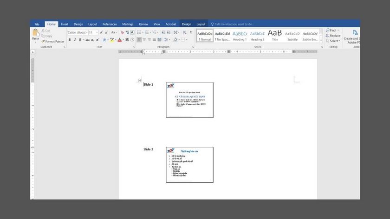390x219 pixels.
Task: Expand the Select dropdown in Editing
Action: (x=333, y=41)
